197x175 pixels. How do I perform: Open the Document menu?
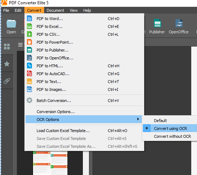pos(55,10)
